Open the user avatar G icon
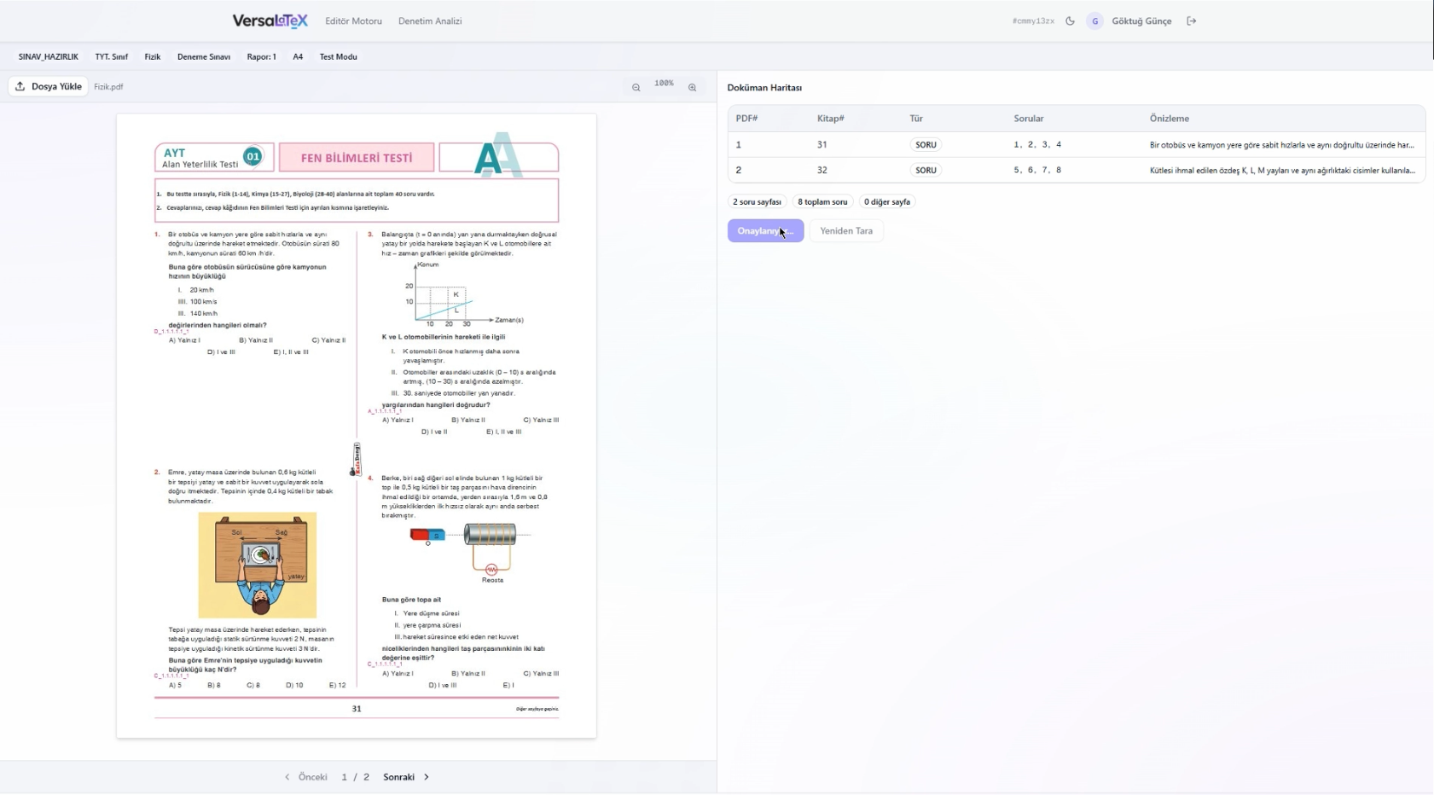The width and height of the screenshot is (1434, 795). (1094, 21)
